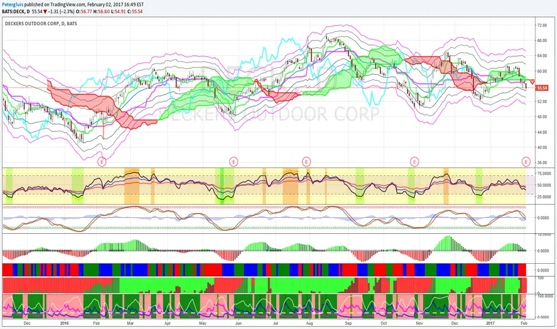Click the 50.0000 indicator scale value
This screenshot has width=557, height=329.
click(543, 185)
